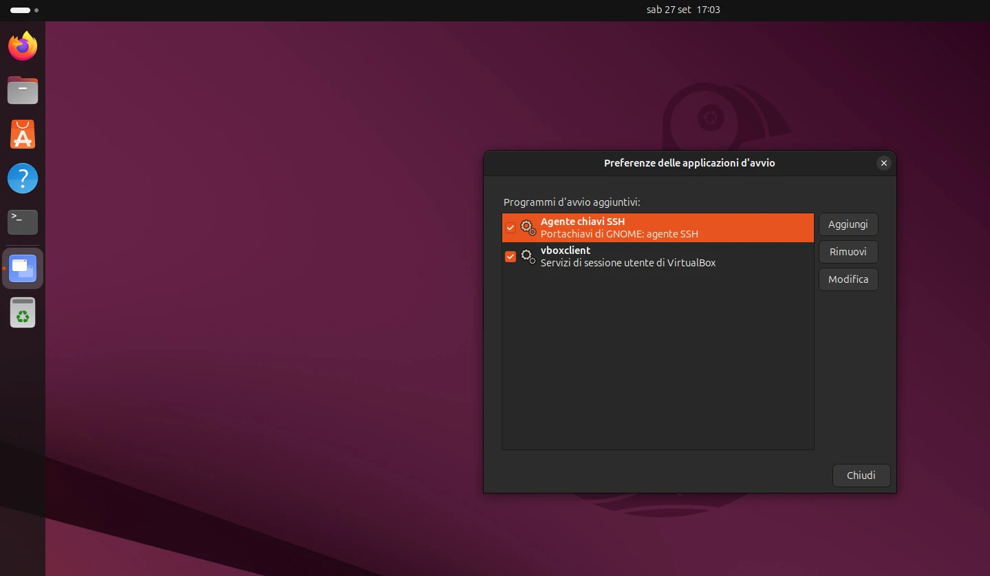Launch Firefox from the dock
The width and height of the screenshot is (990, 576).
pos(22,45)
